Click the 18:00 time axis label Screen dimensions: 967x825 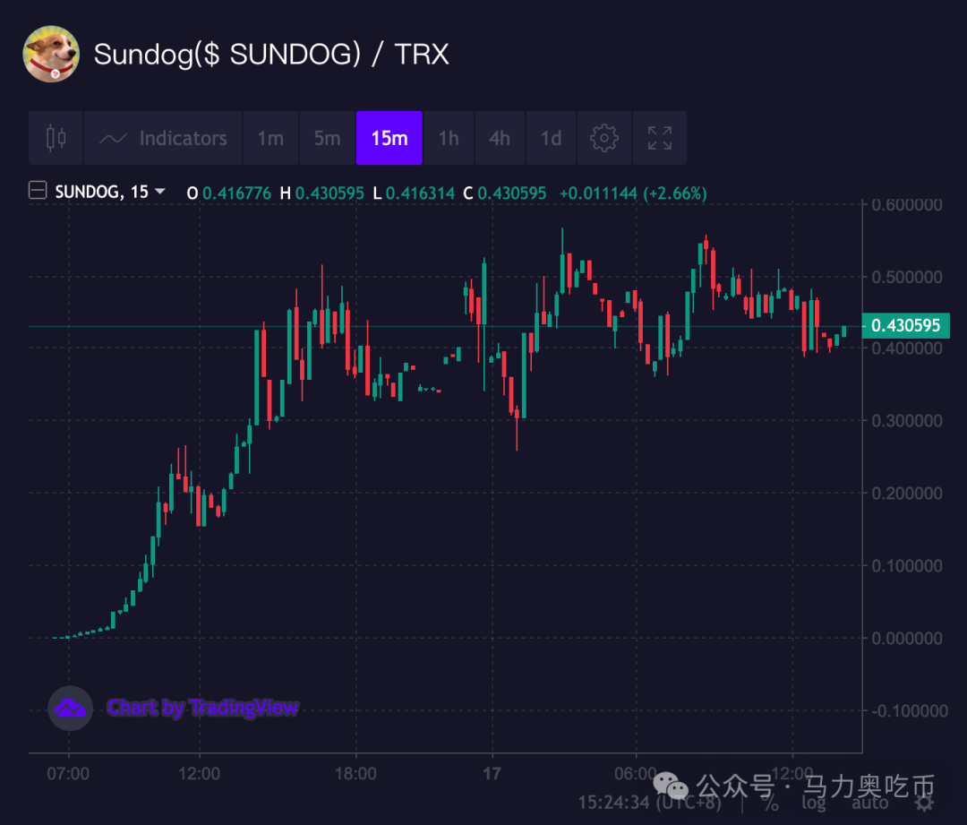(x=355, y=773)
